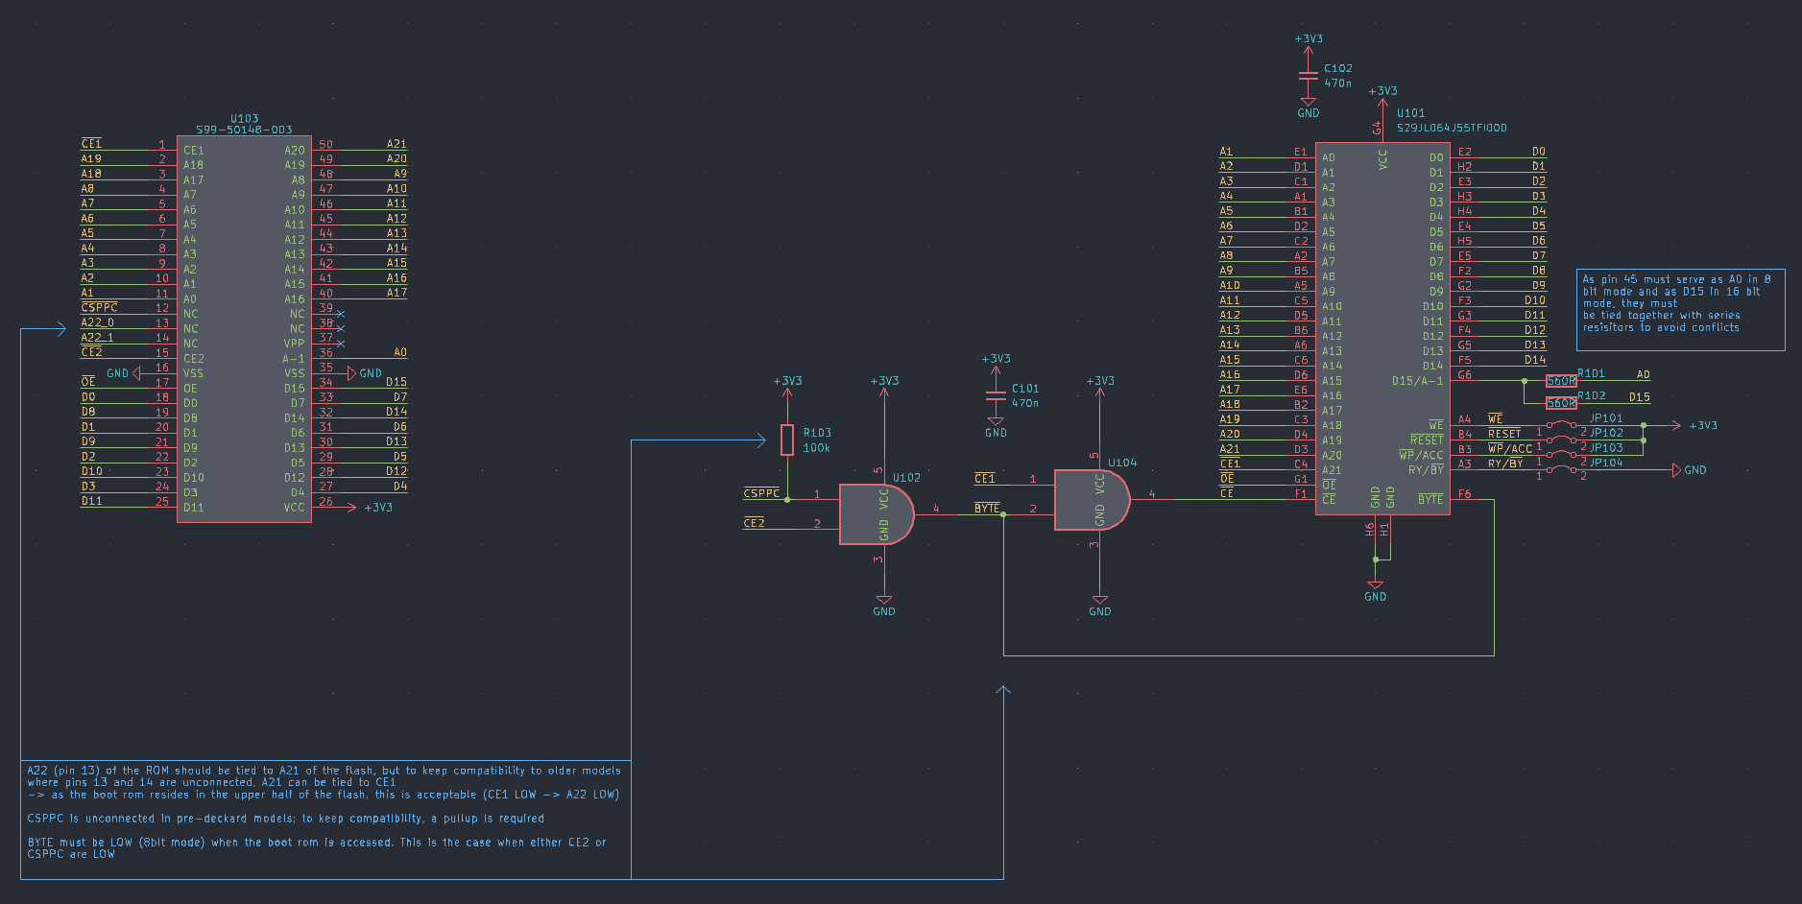
Task: Select +3V3 power symbol at U103 pin 26
Action: (x=370, y=508)
